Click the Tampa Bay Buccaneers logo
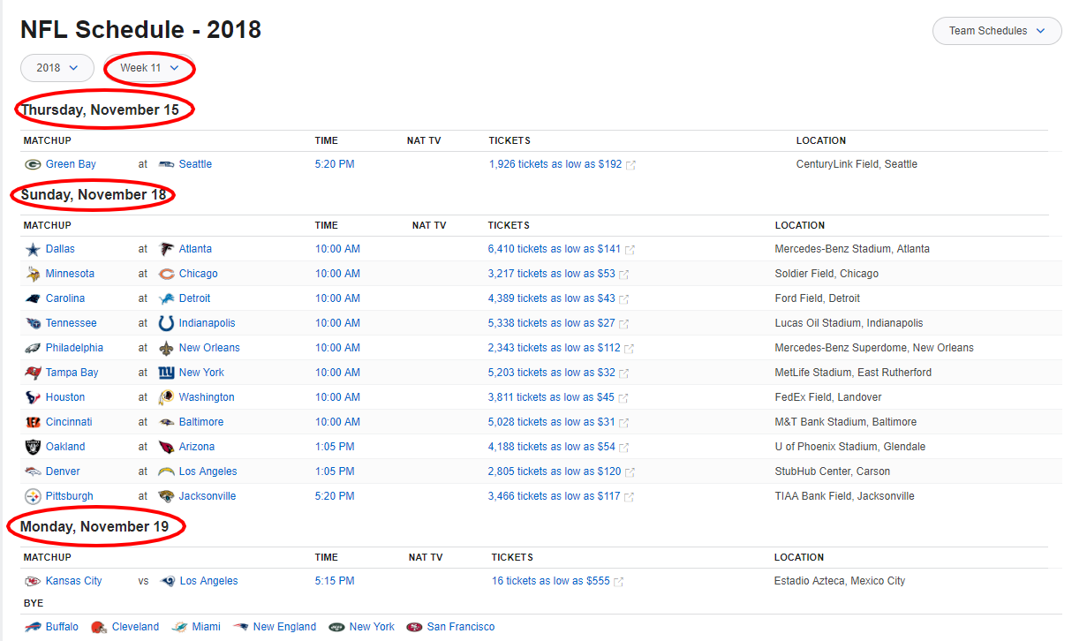The width and height of the screenshot is (1072, 641). click(x=33, y=373)
